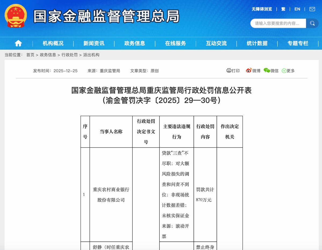This screenshot has height=250, width=322.
Task: Open the 新闻资讯 menu
Action: pos(93,43)
